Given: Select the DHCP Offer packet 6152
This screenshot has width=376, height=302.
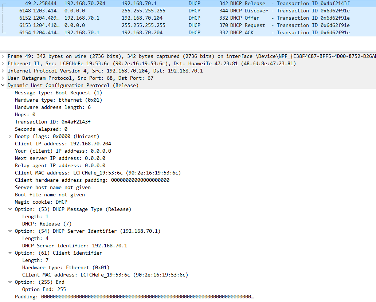Looking at the screenshot, I should pyautogui.click(x=182, y=18).
